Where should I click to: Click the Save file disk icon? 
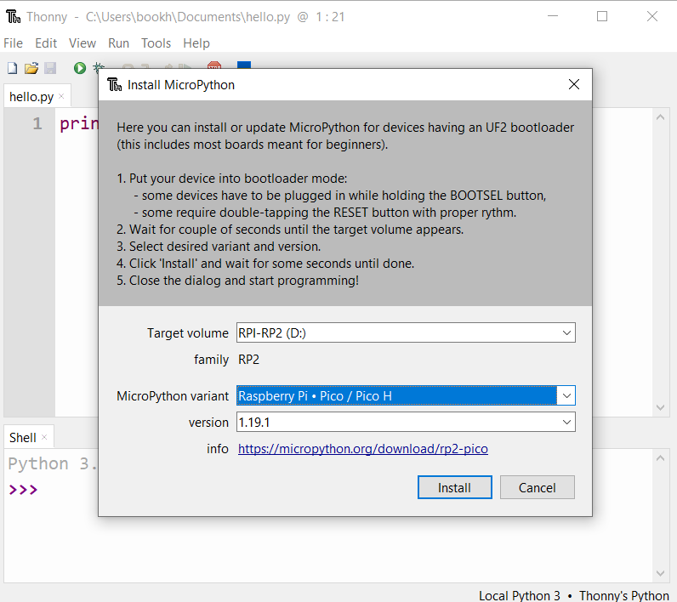point(50,68)
